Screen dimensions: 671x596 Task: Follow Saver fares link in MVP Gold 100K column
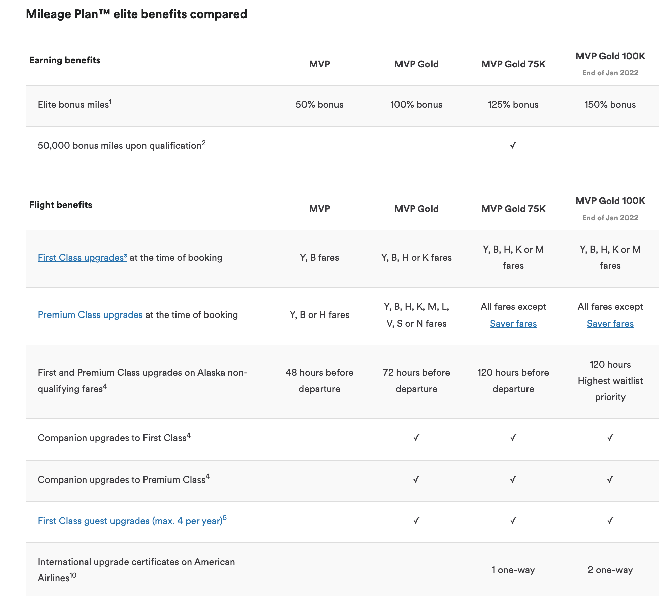click(610, 324)
